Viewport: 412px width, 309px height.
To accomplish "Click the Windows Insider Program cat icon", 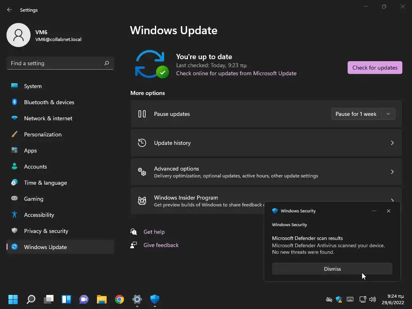I will click(142, 201).
